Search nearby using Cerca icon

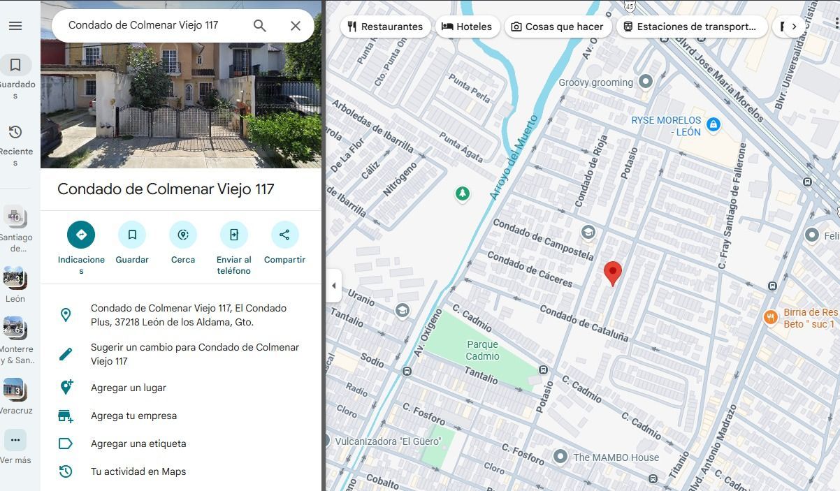coord(183,235)
